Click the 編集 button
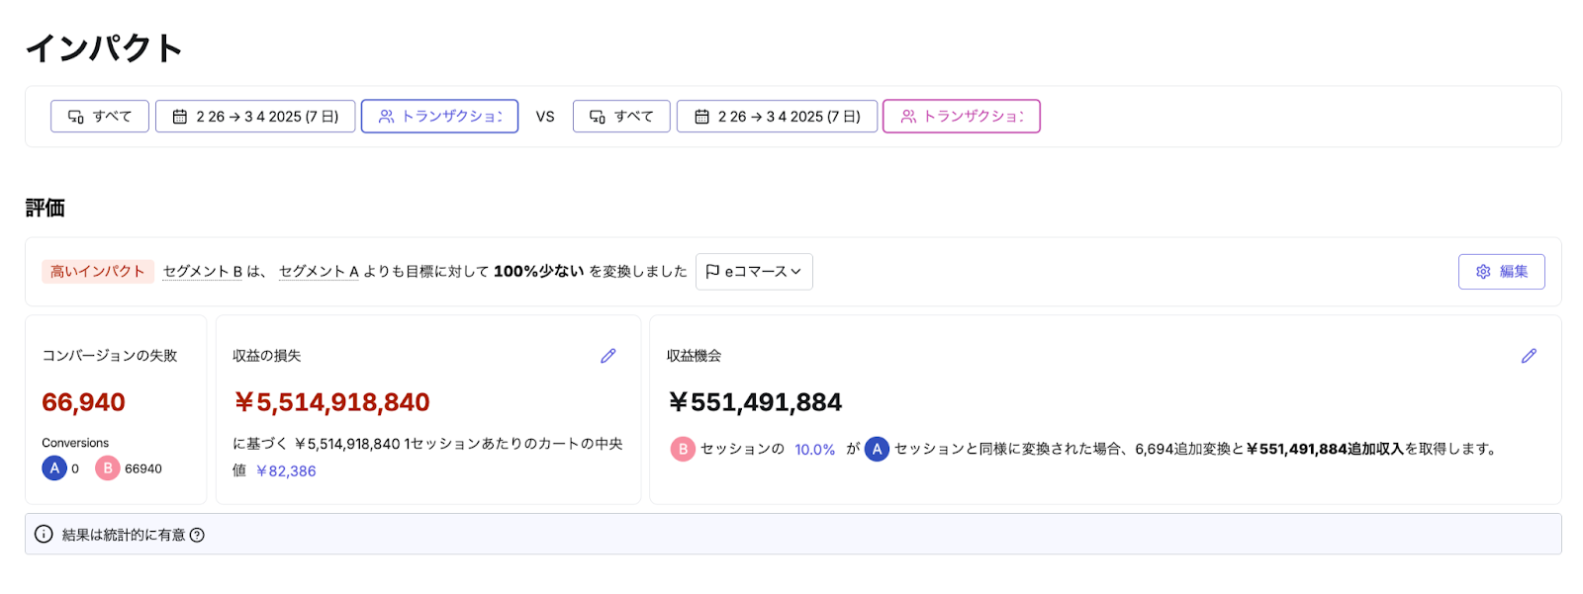Image resolution: width=1583 pixels, height=594 pixels. (1502, 271)
